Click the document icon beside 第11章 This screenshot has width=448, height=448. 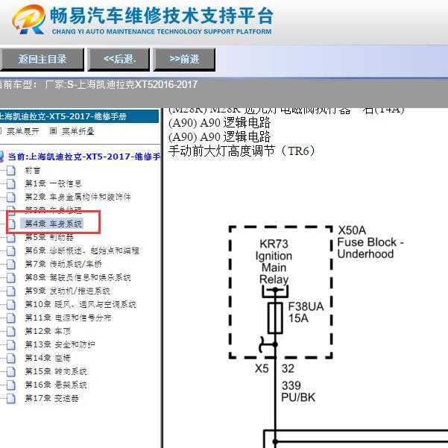tap(11, 318)
